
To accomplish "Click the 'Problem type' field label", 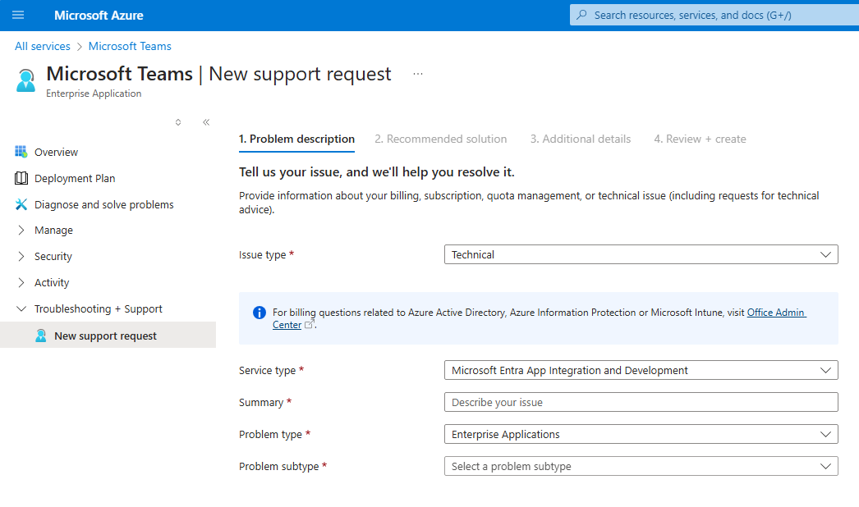I will pyautogui.click(x=271, y=434).
